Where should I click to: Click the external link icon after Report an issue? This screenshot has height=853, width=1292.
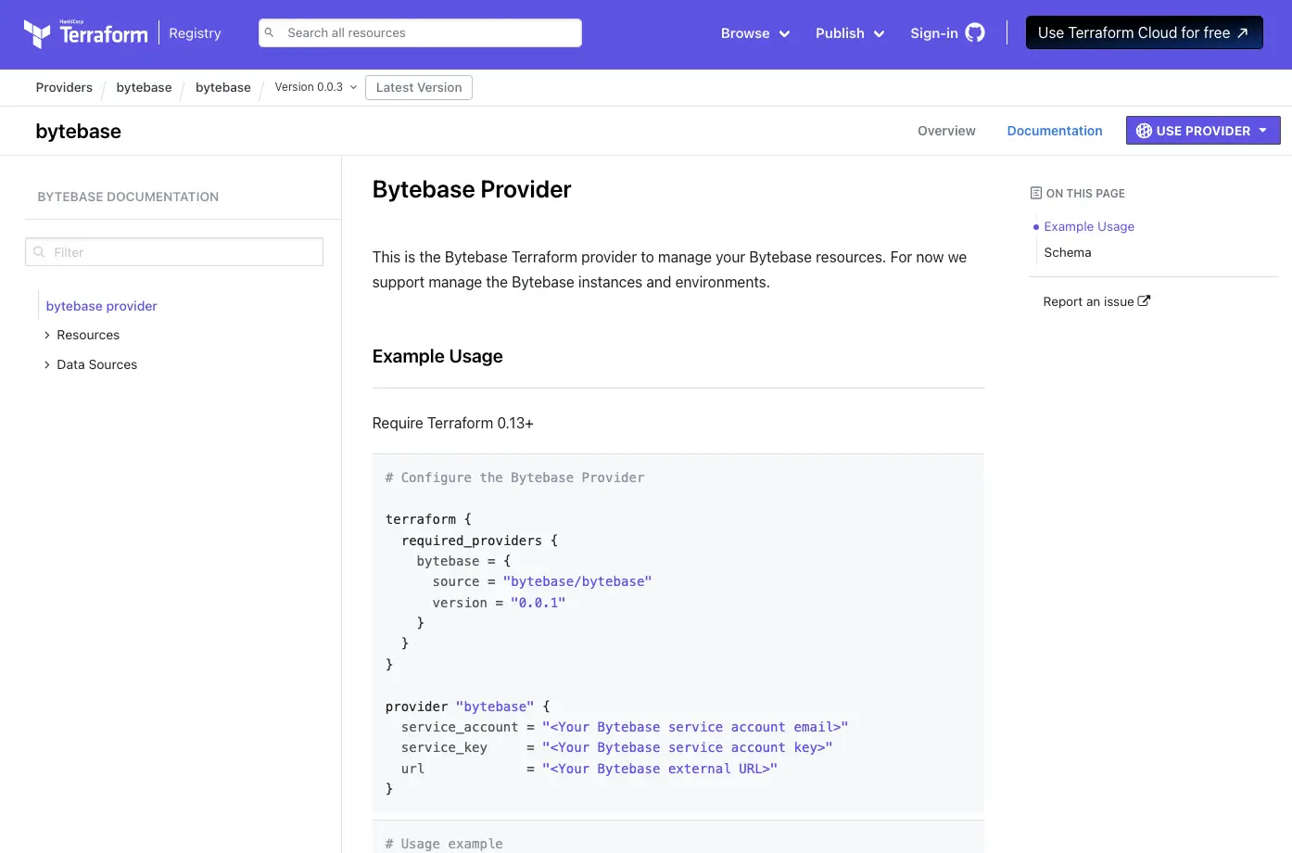(x=1144, y=301)
